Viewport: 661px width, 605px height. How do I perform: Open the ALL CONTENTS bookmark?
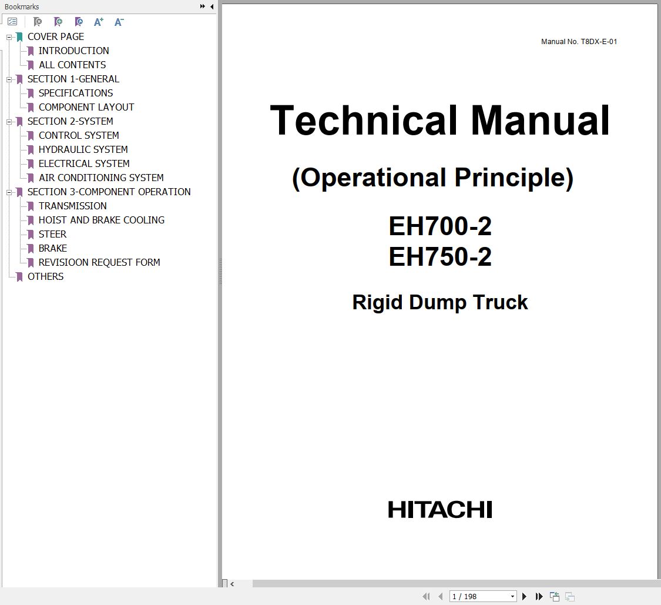click(72, 65)
